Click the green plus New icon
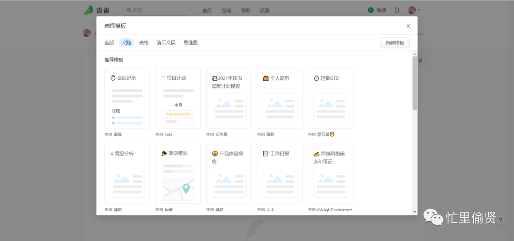 (x=371, y=10)
